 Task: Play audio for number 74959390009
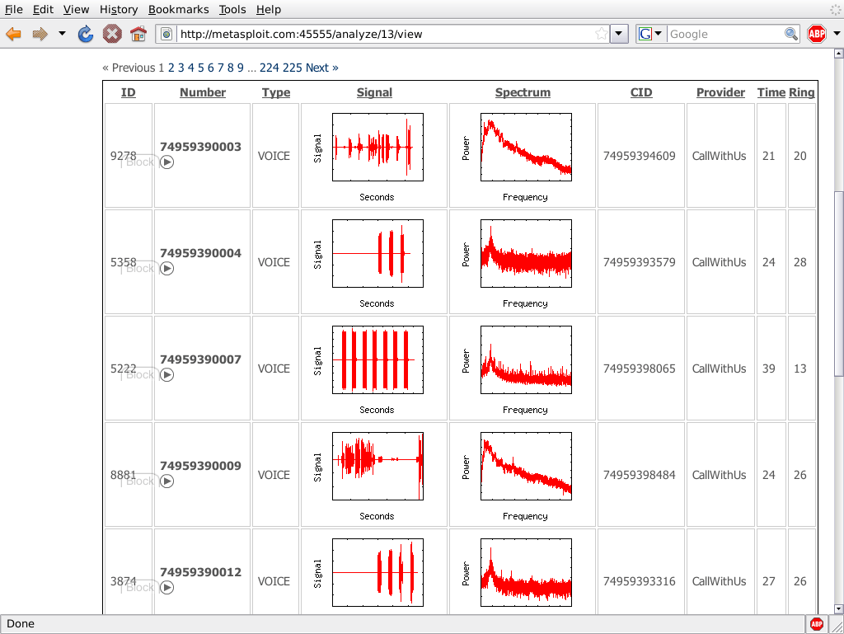(166, 481)
